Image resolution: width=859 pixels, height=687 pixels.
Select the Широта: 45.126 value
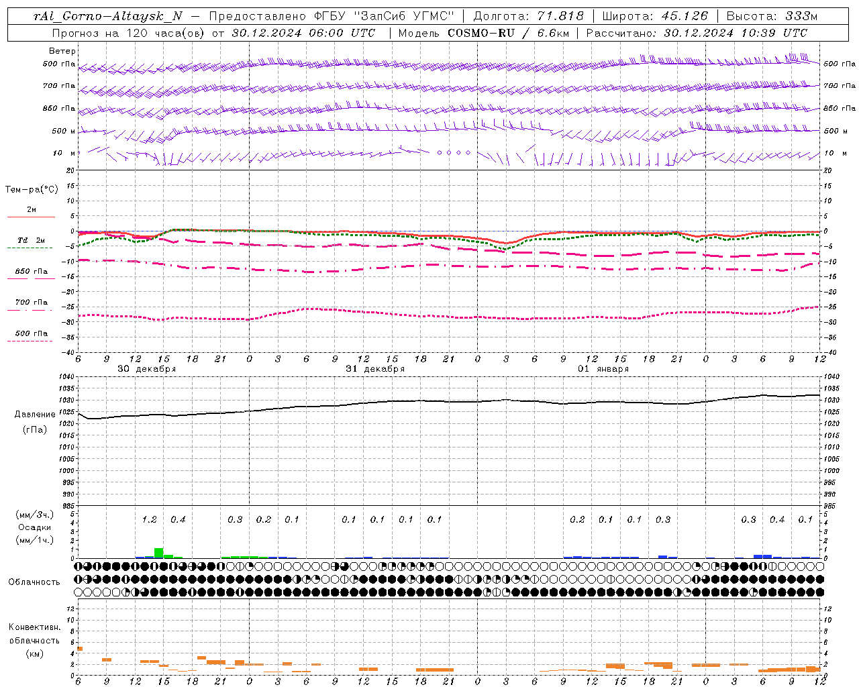pos(655,16)
